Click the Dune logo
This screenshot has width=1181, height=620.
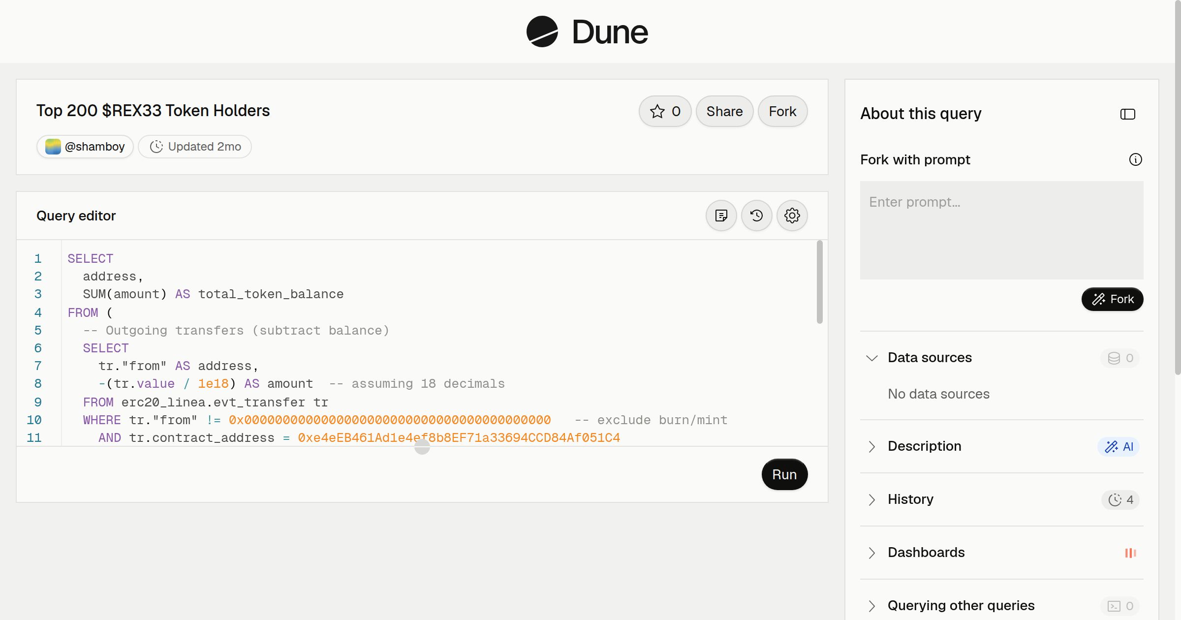587,31
